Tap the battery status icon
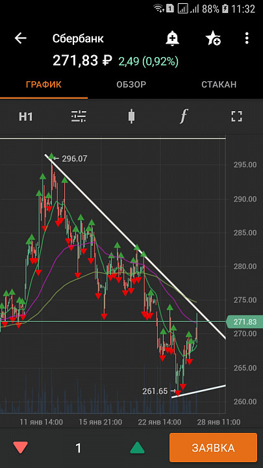 click(x=225, y=8)
